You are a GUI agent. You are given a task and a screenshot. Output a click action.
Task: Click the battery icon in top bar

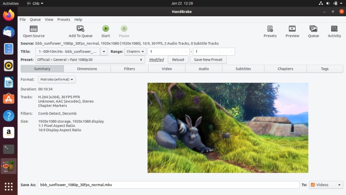335,3
